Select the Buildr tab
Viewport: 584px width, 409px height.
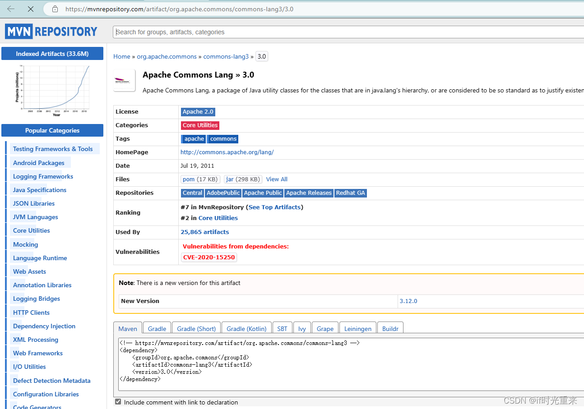(x=390, y=329)
